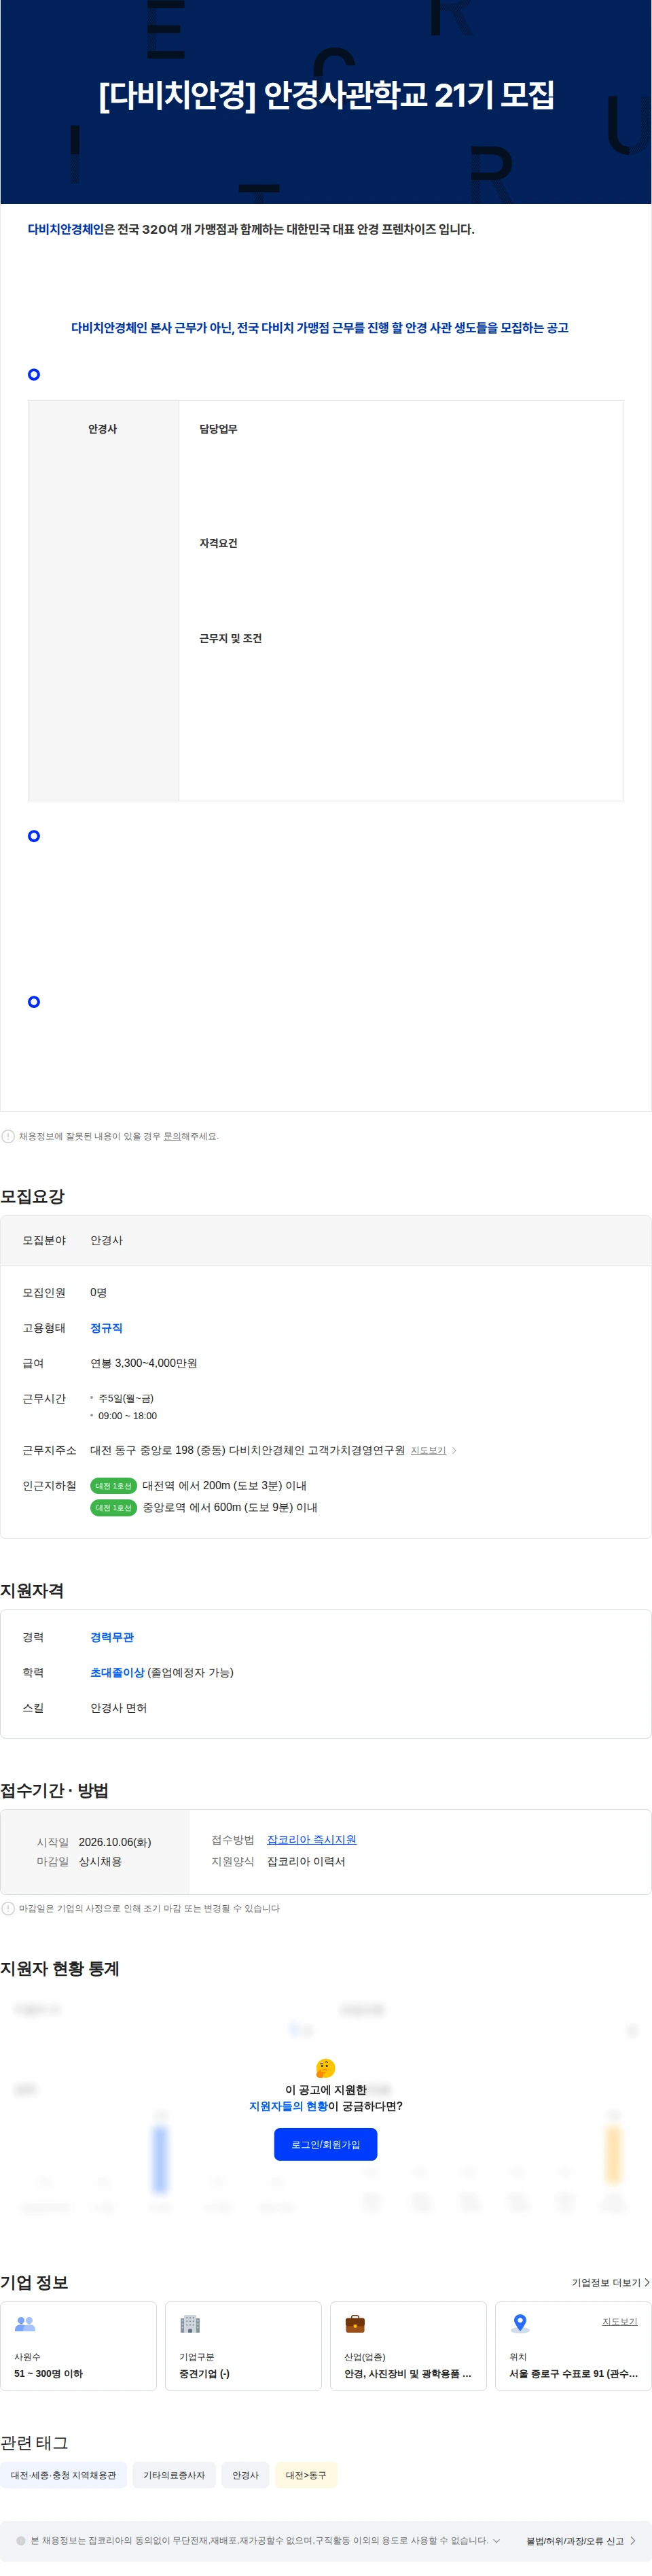Screen dimensions: 652x2576
Task: Select the 대전>동구 tag
Action: 306,2475
